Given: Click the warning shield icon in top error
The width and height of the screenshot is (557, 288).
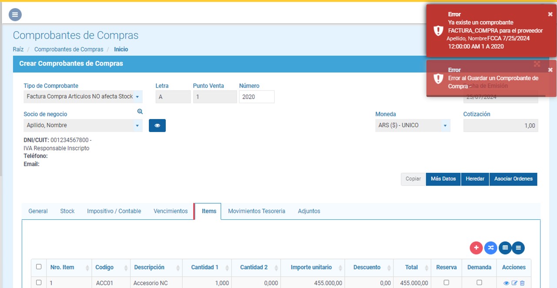Looking at the screenshot, I should (438, 30).
